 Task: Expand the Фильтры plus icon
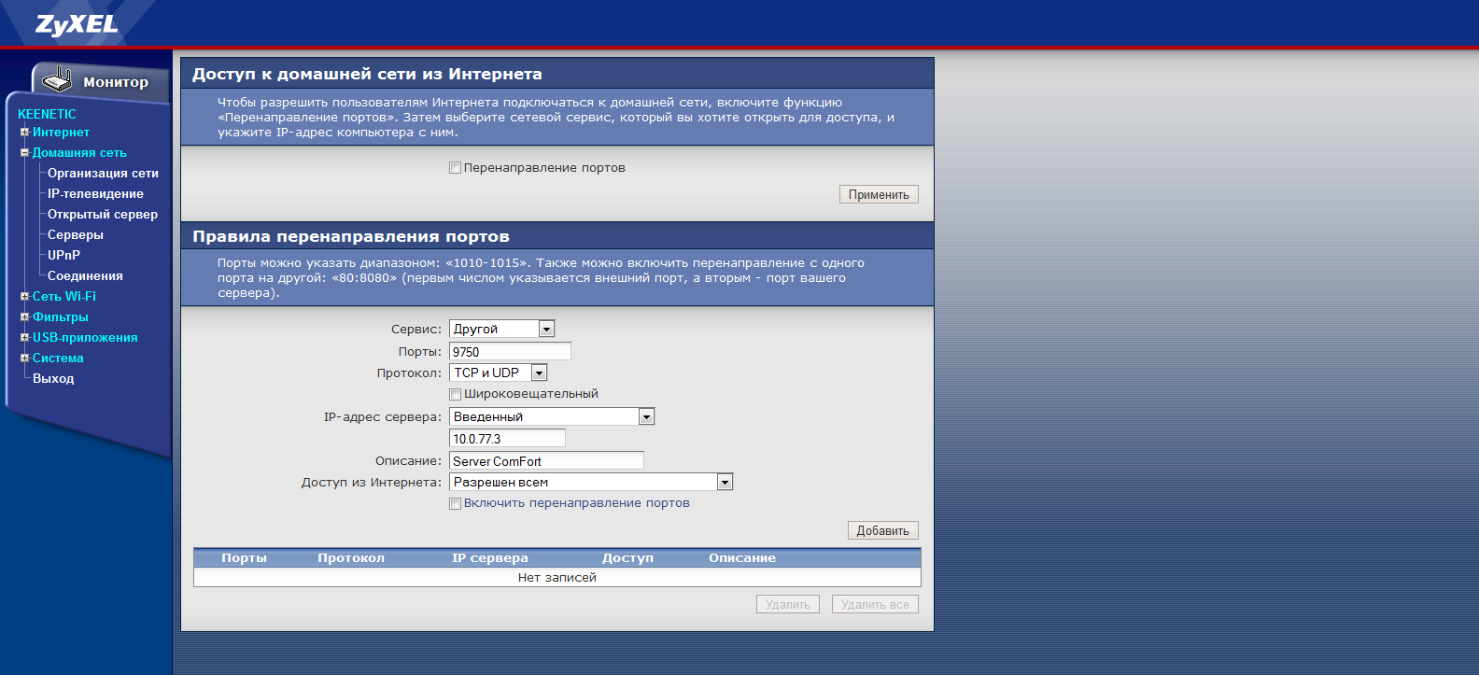point(24,316)
